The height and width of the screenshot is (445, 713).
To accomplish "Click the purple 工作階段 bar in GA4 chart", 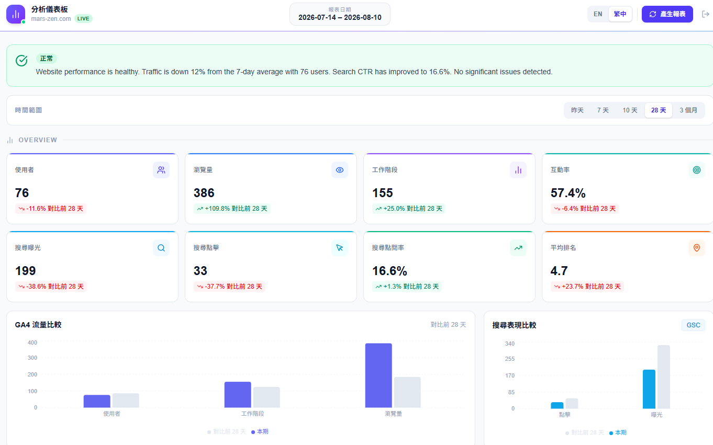I will 238,395.
